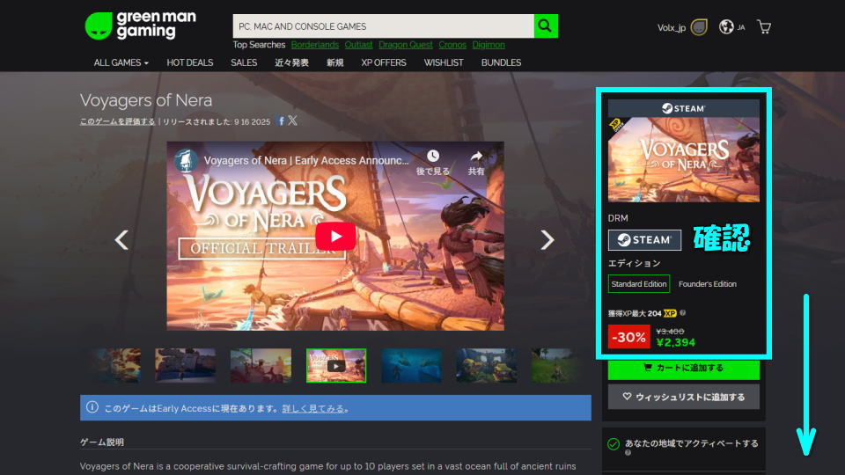Click the ウィッシュリストに追加する button

coord(683,397)
